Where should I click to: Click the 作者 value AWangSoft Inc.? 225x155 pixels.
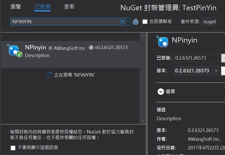(x=204, y=139)
